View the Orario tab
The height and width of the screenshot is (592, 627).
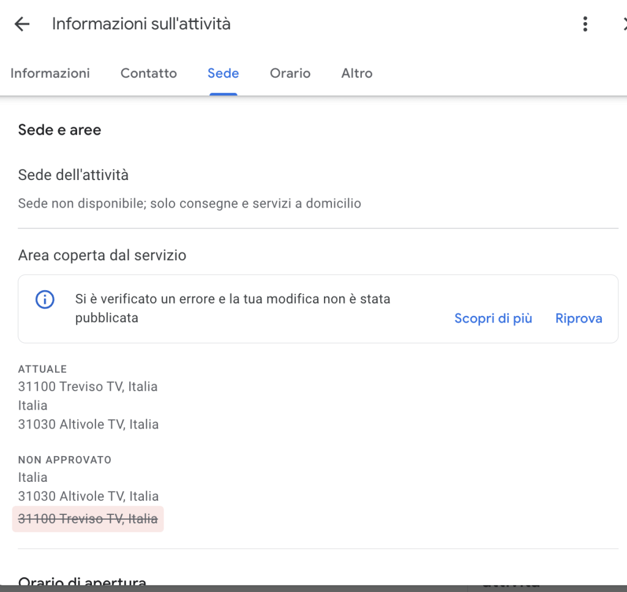[290, 73]
